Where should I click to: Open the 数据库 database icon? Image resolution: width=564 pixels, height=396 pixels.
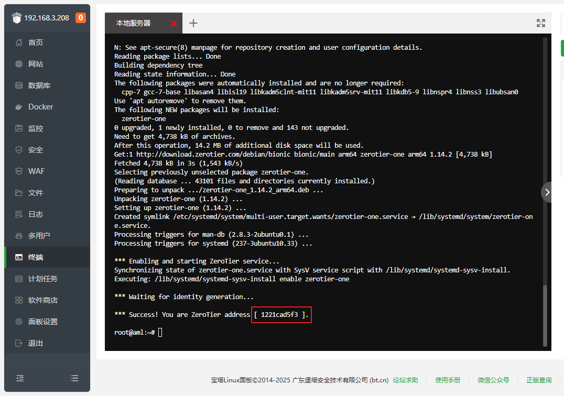(19, 85)
